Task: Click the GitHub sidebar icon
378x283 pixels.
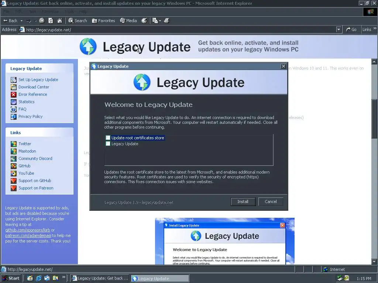Action: (14, 166)
